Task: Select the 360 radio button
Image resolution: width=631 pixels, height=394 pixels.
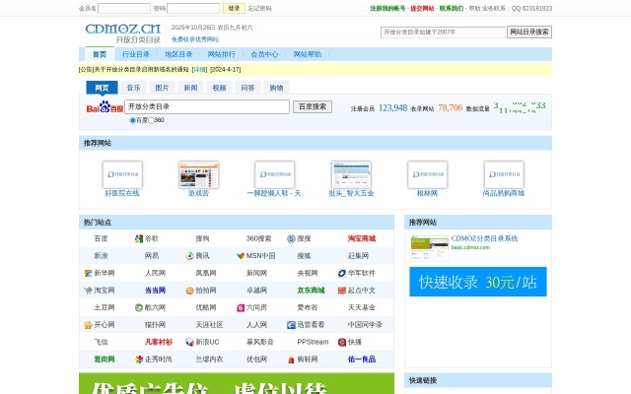Action: tap(151, 120)
